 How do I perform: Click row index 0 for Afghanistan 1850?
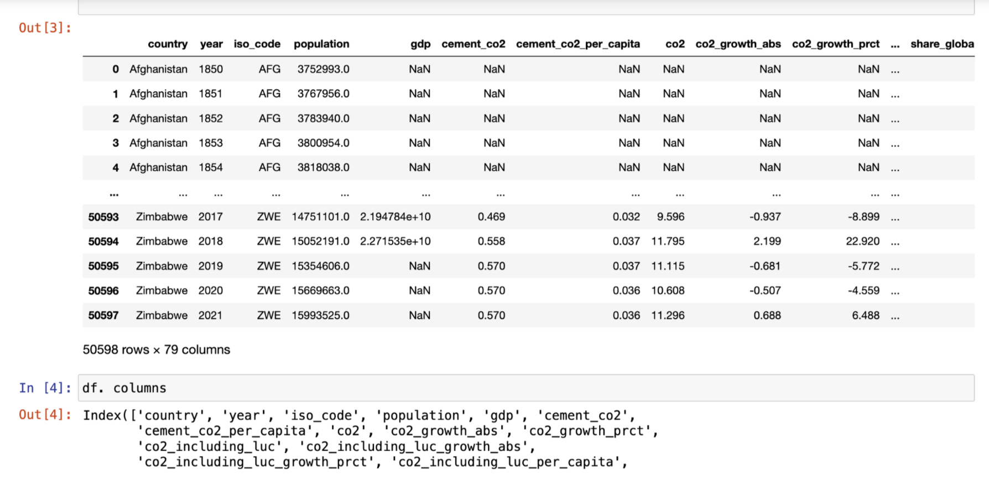[115, 69]
